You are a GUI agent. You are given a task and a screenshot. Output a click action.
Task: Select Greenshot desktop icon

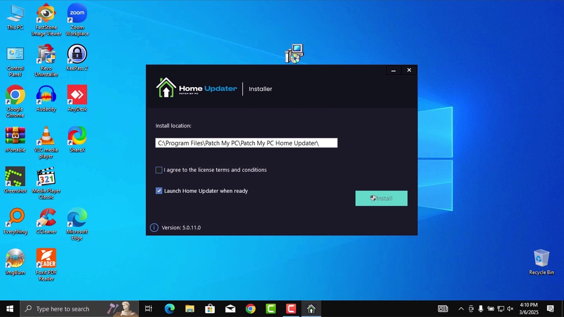click(15, 181)
